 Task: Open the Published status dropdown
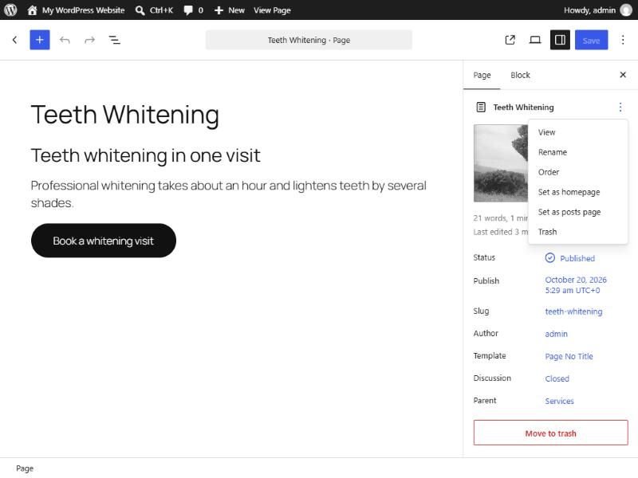(570, 258)
